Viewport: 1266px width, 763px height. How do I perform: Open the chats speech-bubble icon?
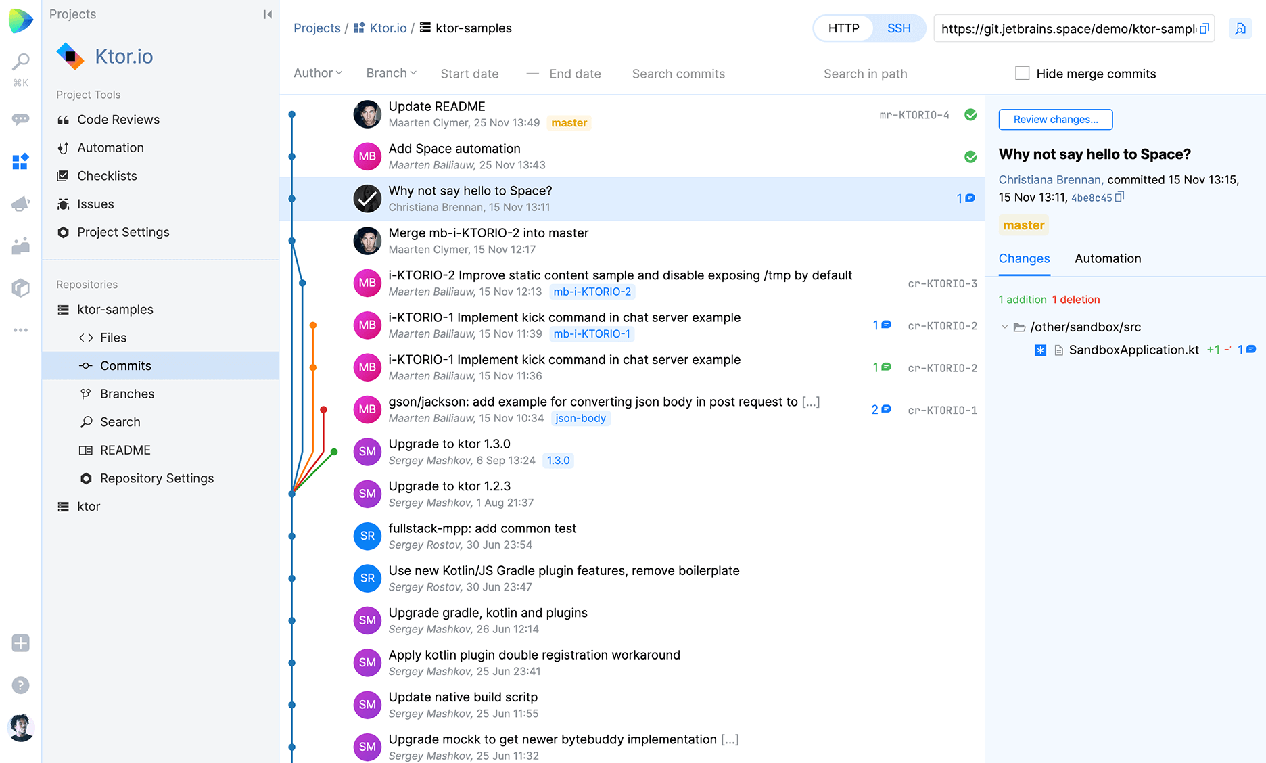(x=21, y=119)
